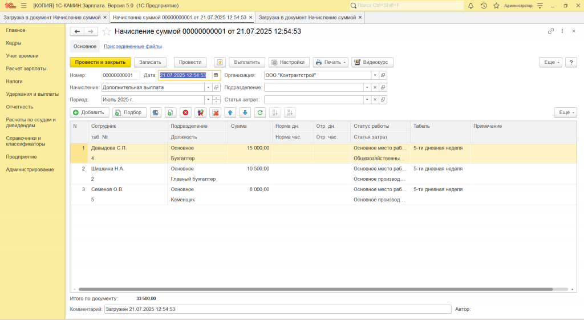Viewport: 584px width, 320px height.
Task: Copy row with green plus page icon
Action: coord(170,112)
